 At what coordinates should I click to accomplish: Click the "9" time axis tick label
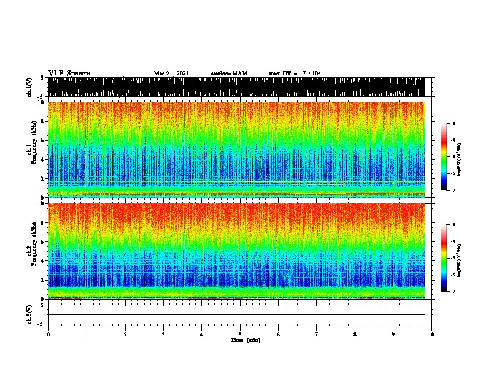click(393, 335)
